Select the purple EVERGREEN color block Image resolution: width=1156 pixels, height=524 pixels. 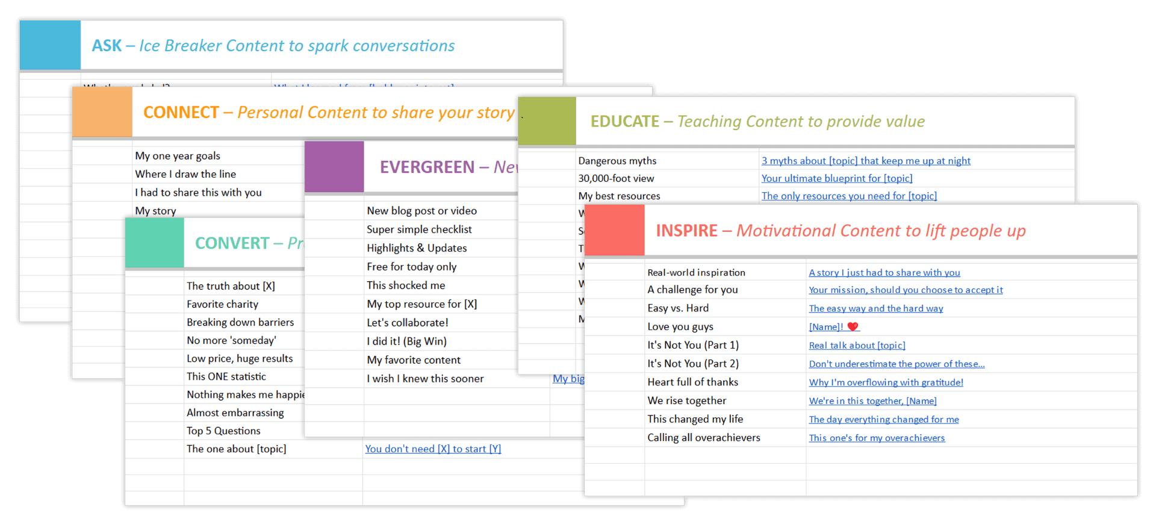point(334,167)
